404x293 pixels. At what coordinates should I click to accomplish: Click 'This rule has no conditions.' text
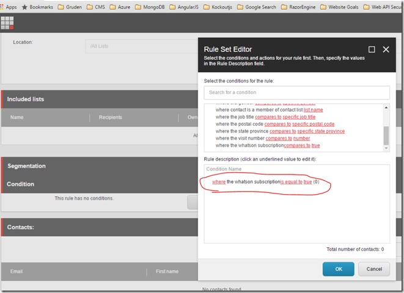click(x=84, y=198)
